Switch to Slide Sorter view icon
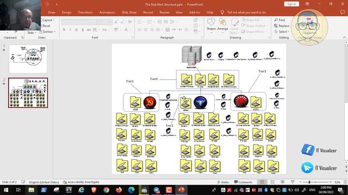 click(x=272, y=182)
